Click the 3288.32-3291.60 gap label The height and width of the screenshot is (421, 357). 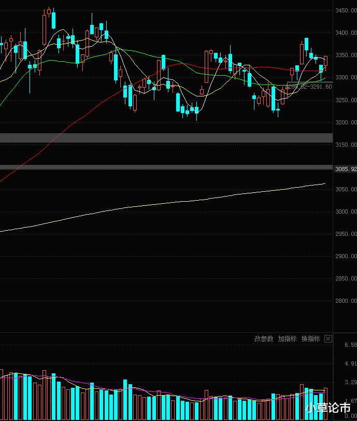[x=309, y=87]
